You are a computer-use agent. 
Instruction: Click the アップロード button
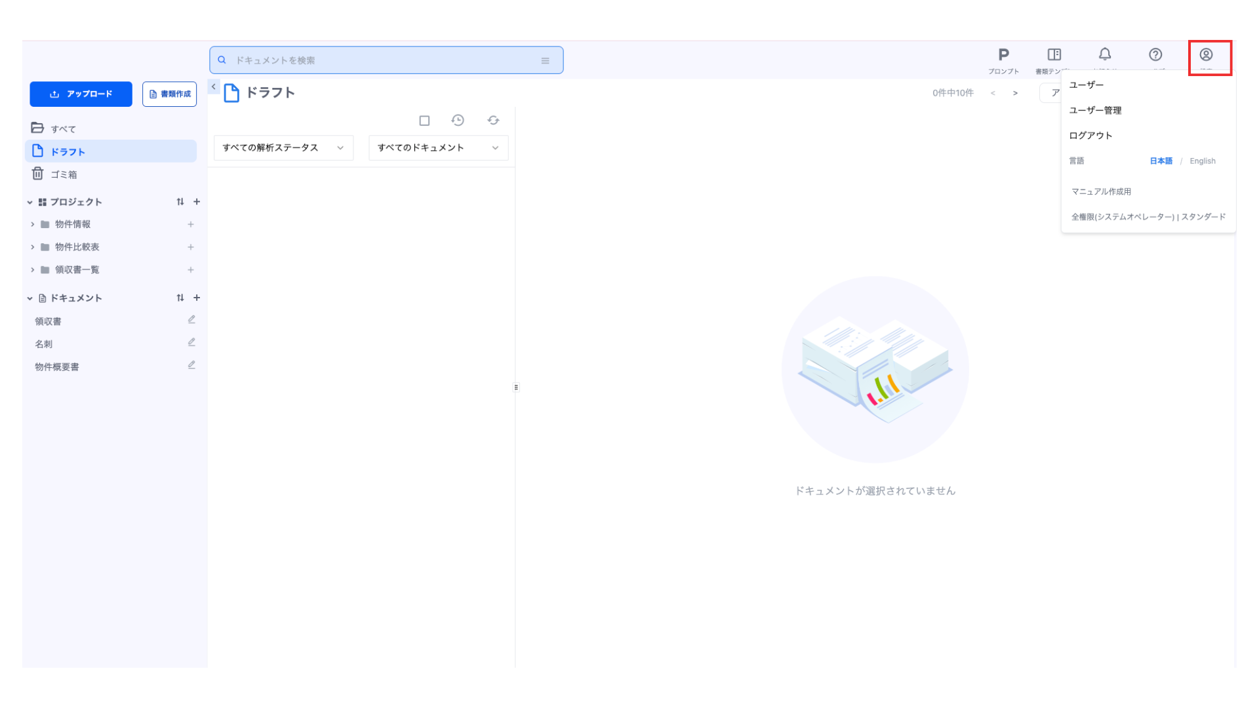tap(81, 94)
